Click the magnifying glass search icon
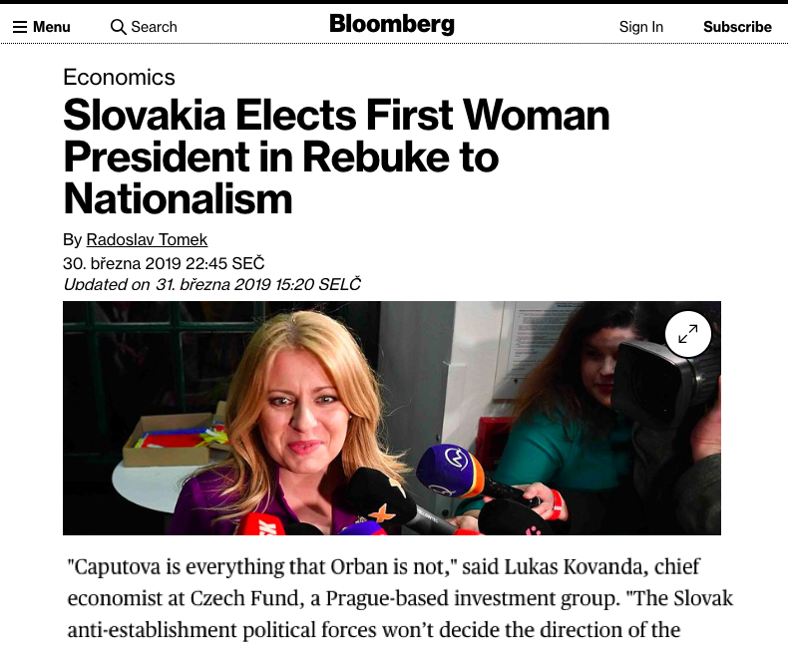 pyautogui.click(x=118, y=27)
